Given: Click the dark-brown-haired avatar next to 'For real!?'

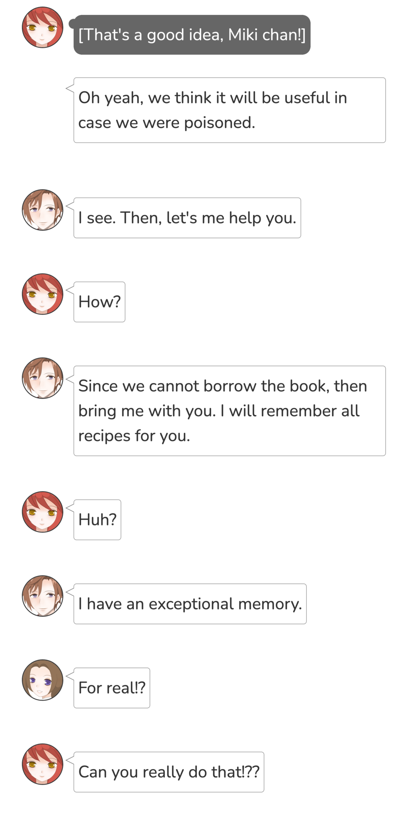Looking at the screenshot, I should pos(42,680).
